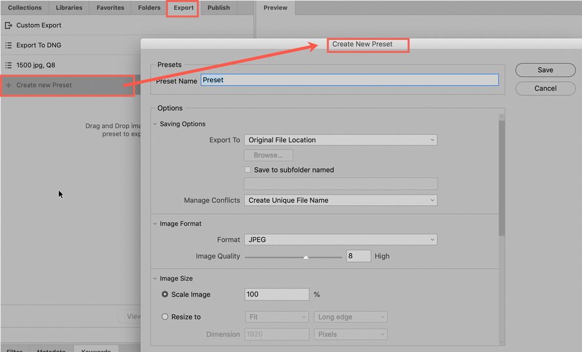Open the Pixels unit dropdown

click(x=351, y=334)
